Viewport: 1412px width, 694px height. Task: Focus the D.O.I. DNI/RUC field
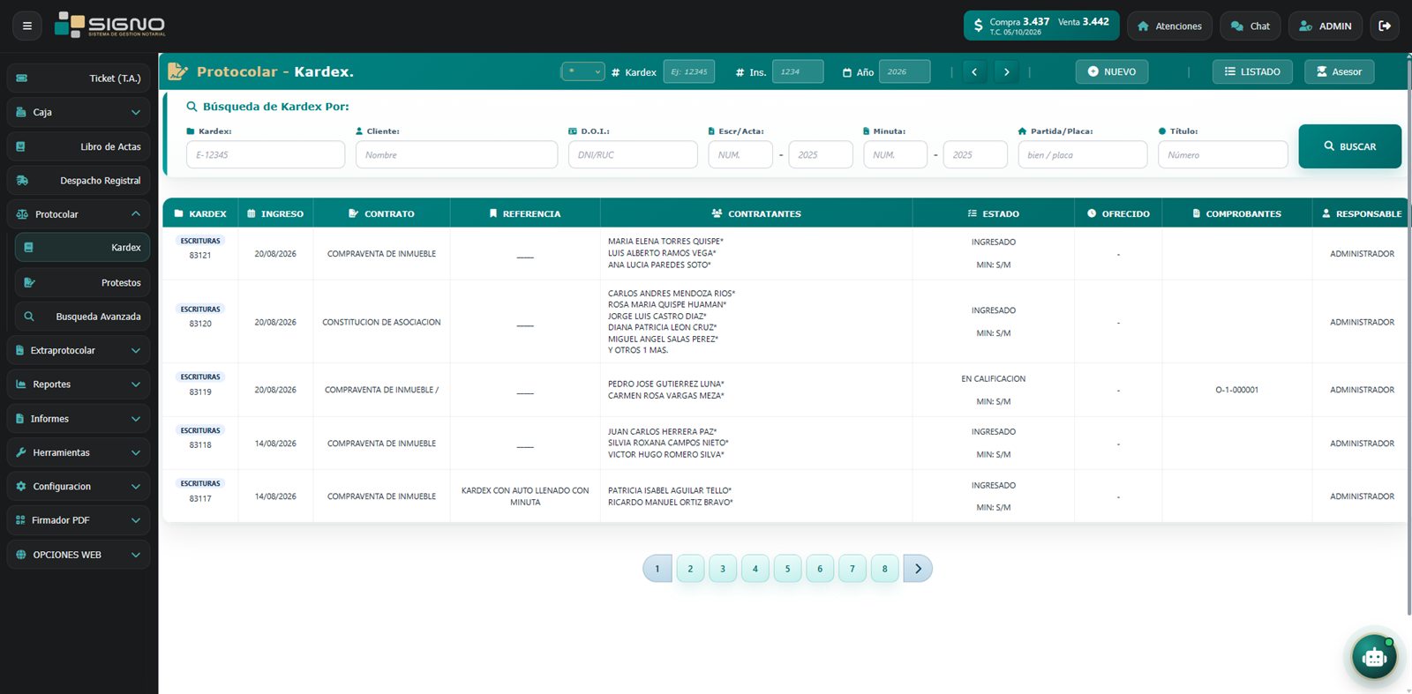633,154
